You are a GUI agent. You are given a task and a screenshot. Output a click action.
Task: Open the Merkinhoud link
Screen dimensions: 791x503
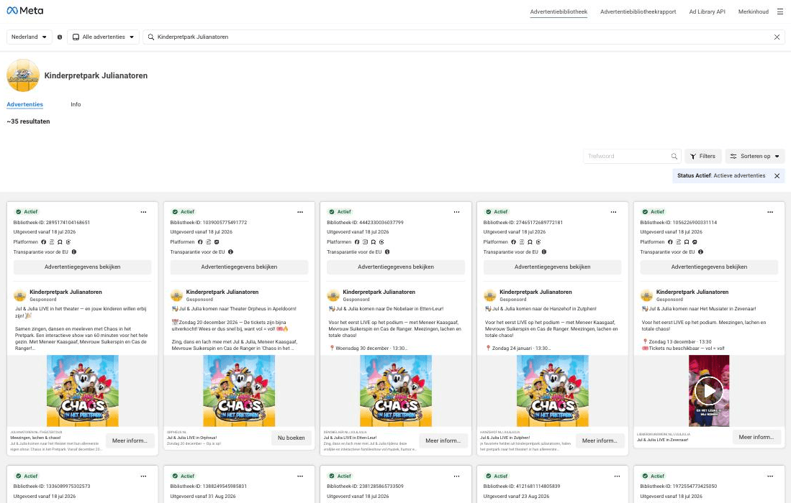[753, 11]
